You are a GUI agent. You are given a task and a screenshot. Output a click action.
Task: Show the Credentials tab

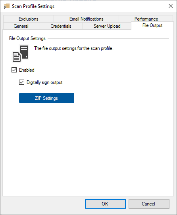tap(61, 26)
